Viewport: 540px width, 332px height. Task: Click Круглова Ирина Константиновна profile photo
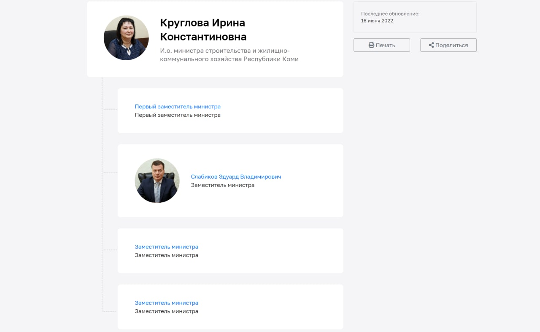click(x=126, y=38)
